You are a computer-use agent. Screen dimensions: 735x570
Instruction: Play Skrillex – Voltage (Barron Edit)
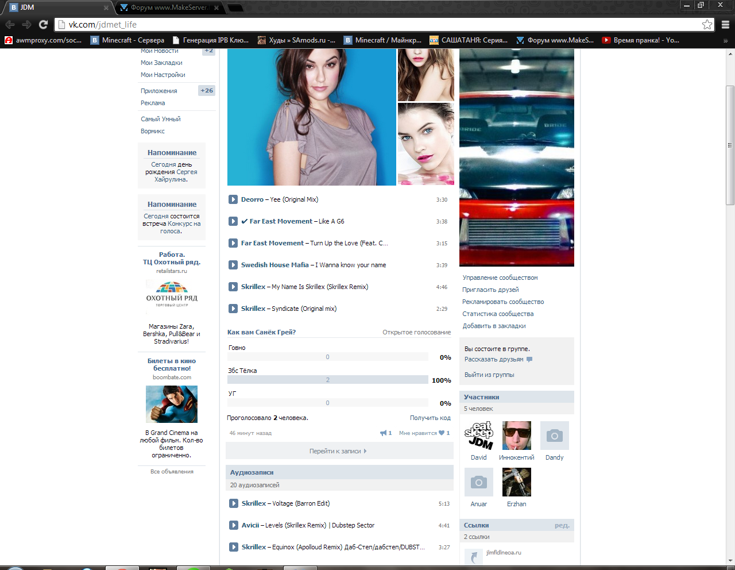(234, 503)
